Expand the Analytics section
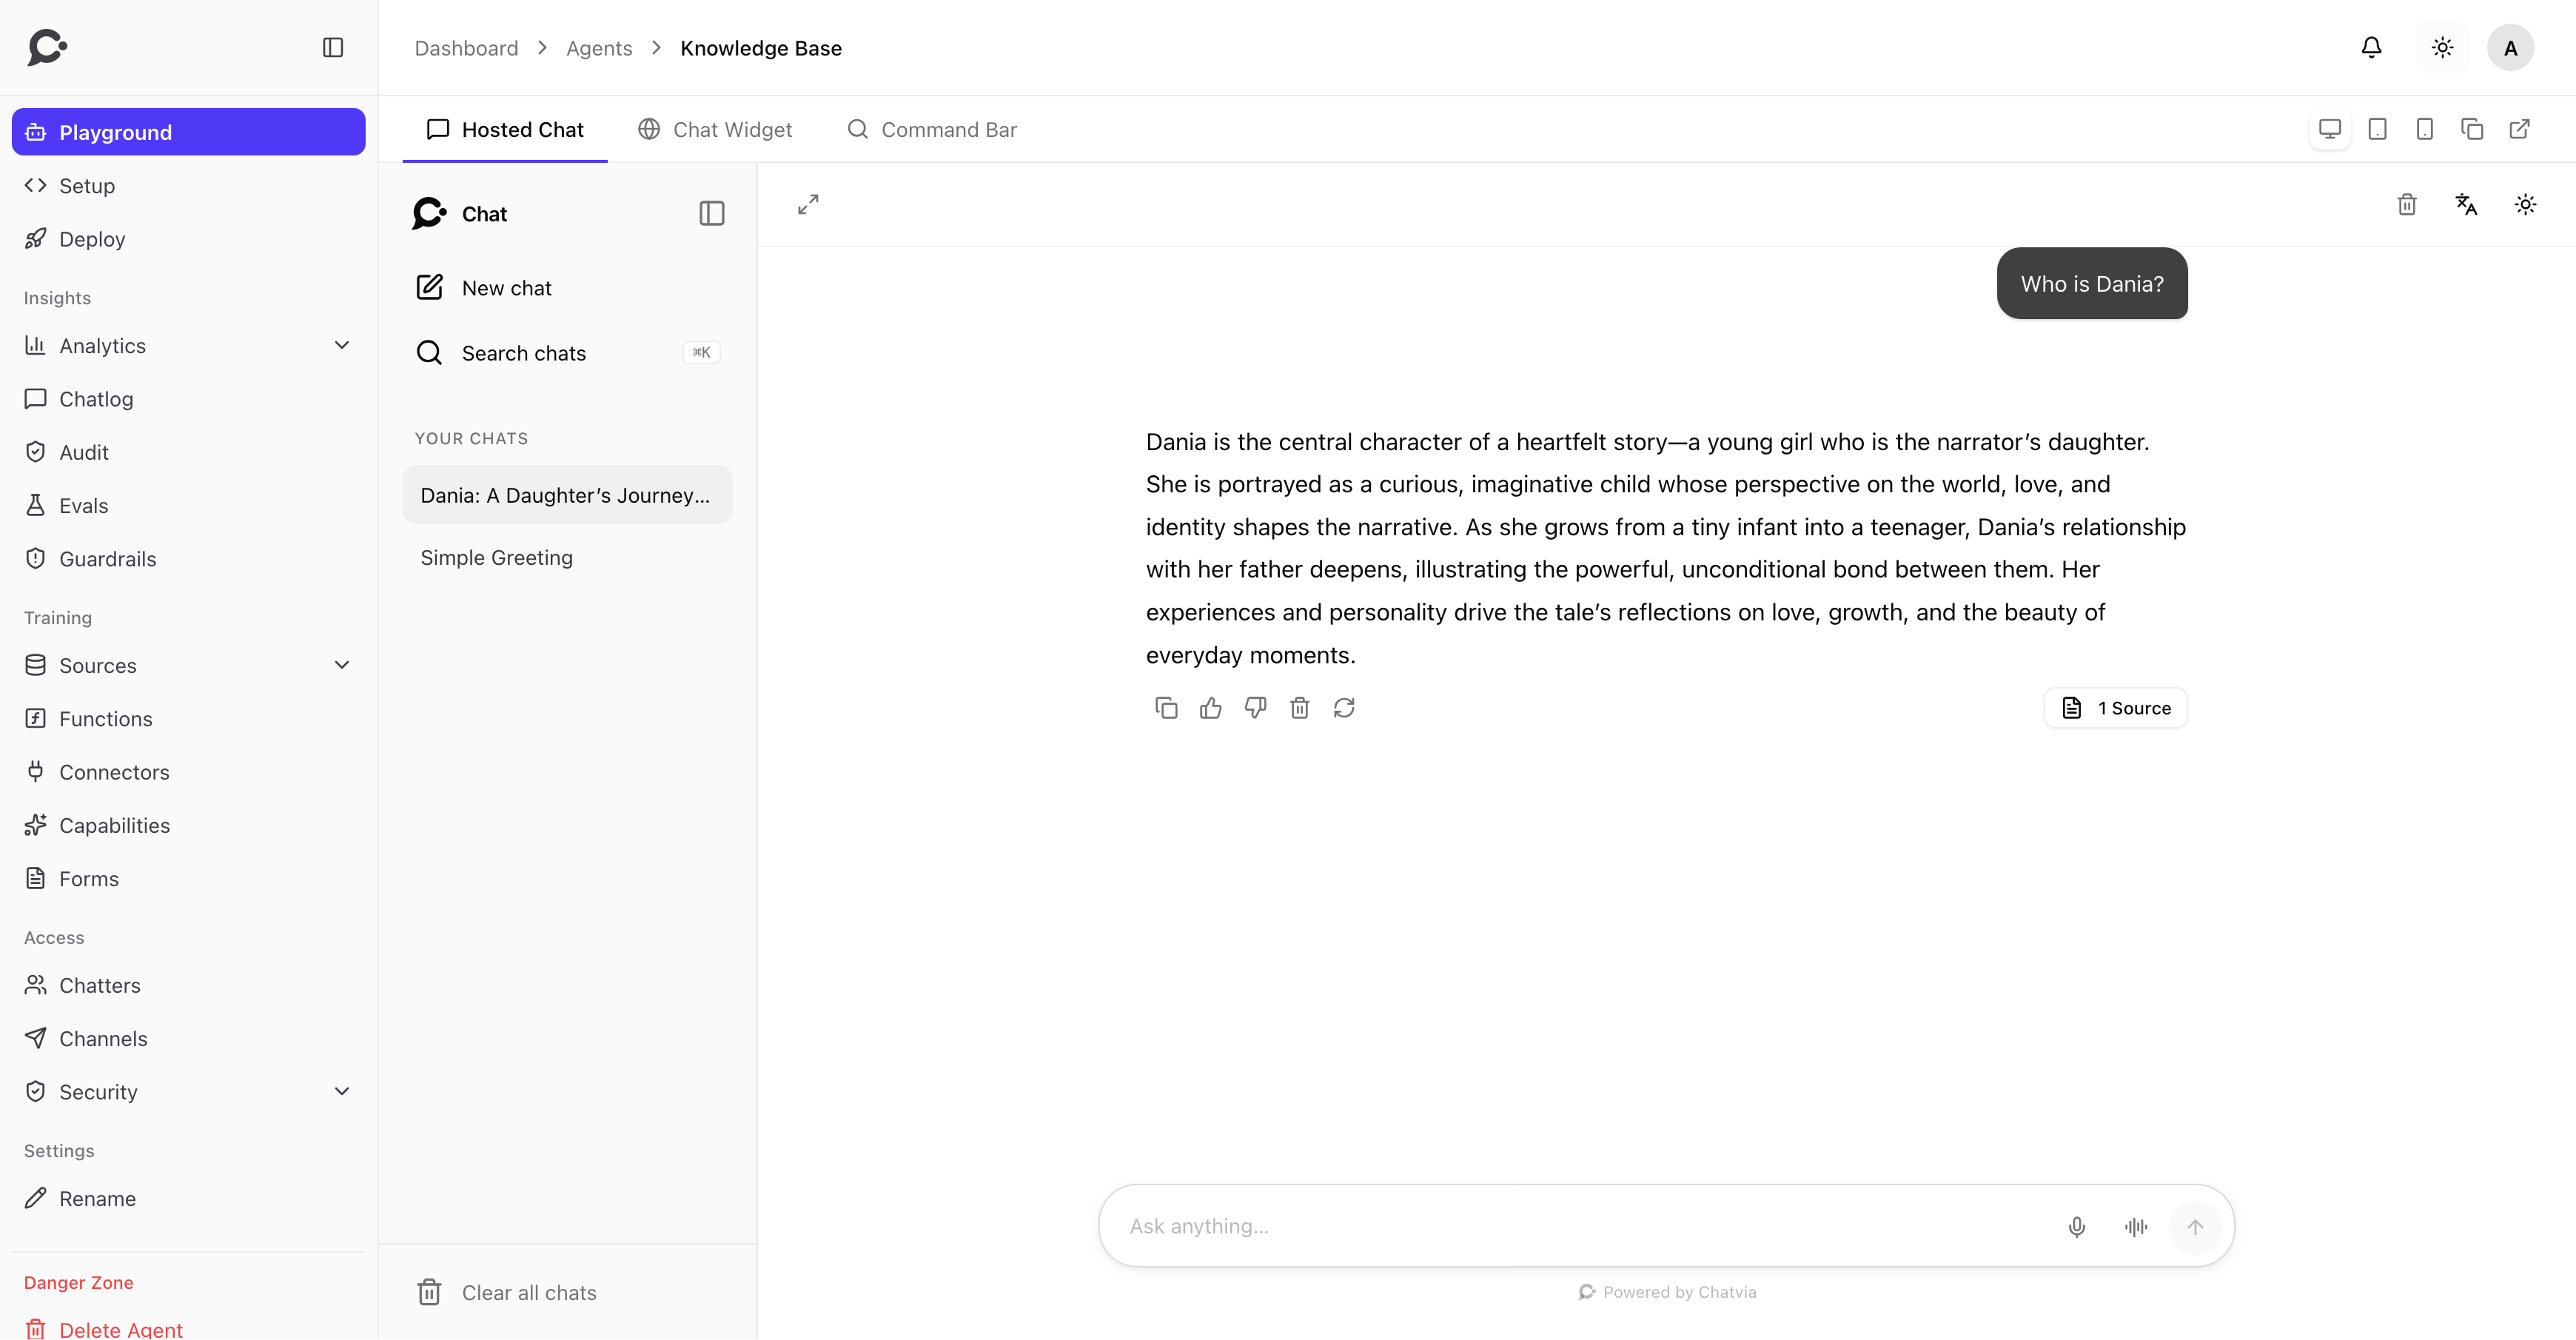This screenshot has width=2576, height=1340. 188,345
